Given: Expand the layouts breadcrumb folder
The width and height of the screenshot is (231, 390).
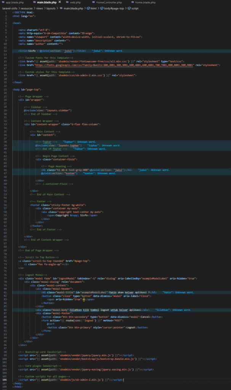Looking at the screenshot, I should 52,8.
